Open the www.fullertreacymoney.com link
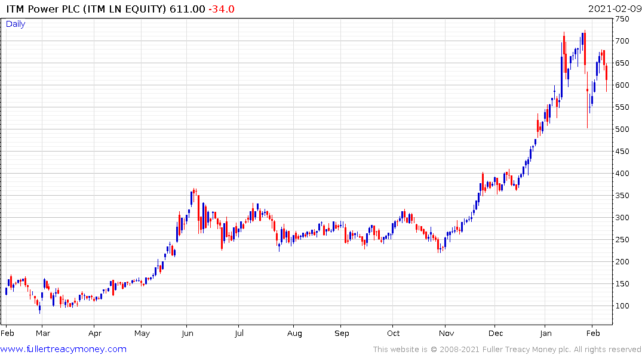642x358 pixels. pos(63,349)
